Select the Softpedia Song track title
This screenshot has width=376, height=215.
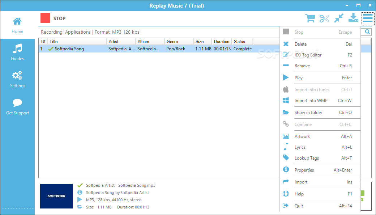tap(69, 49)
